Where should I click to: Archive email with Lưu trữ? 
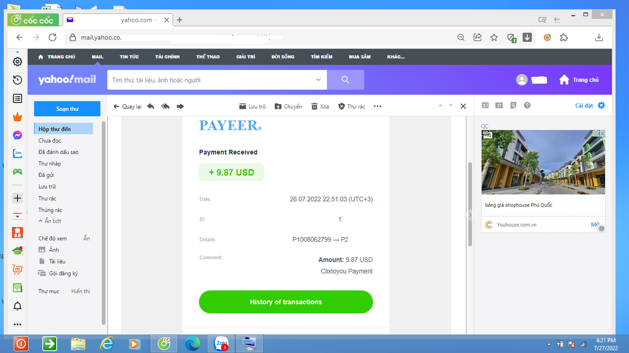[252, 106]
